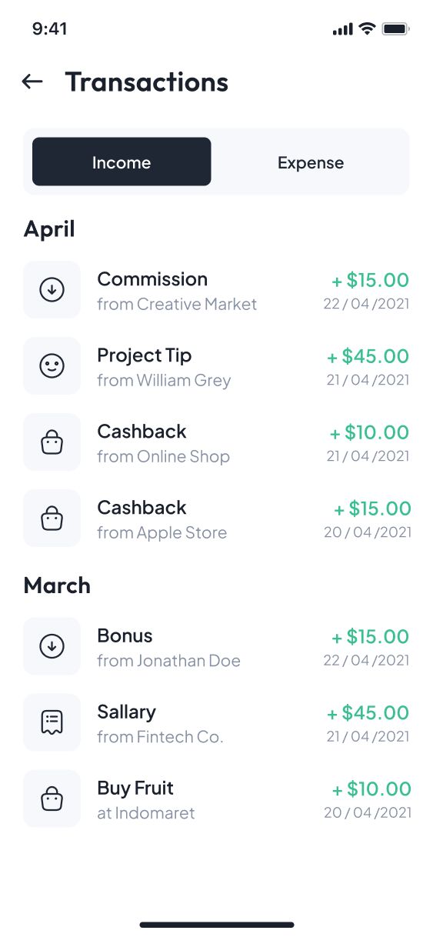Tap the +$15.00 Bonus amount
Image resolution: width=433 pixels, height=937 pixels.
point(371,637)
